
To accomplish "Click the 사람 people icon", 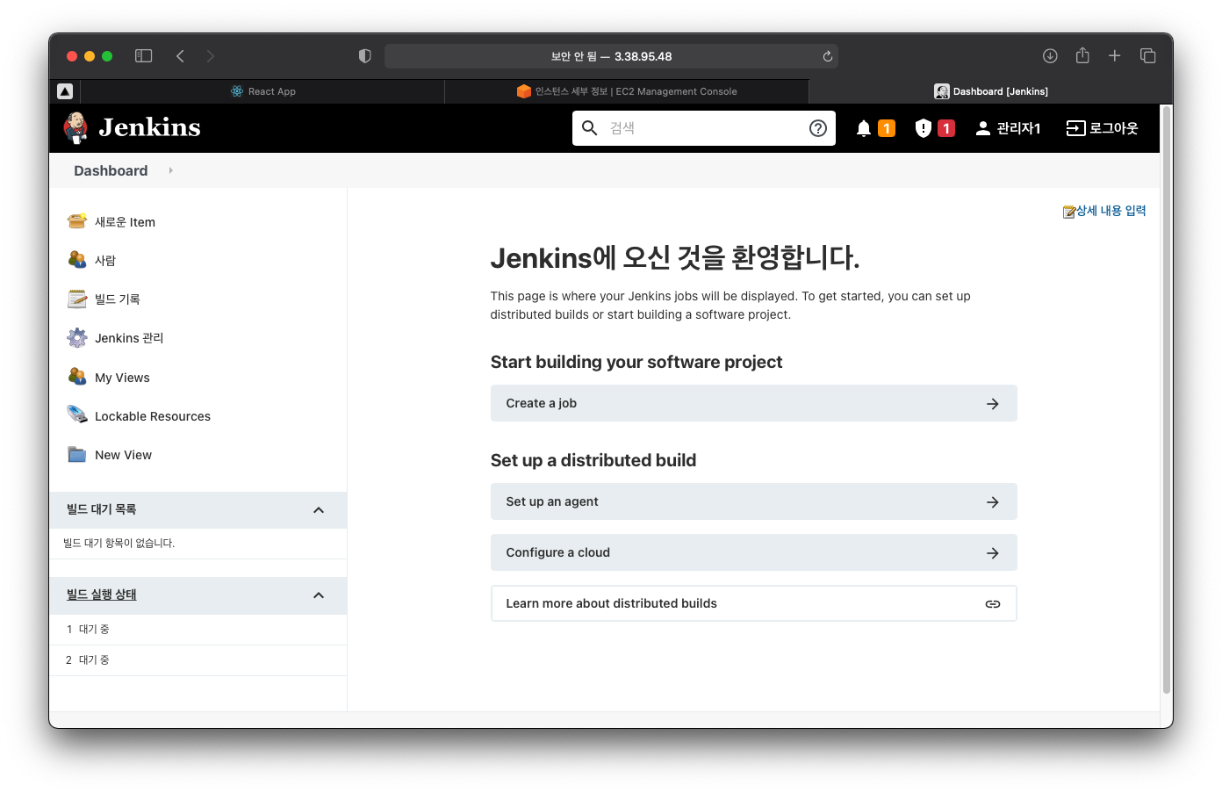I will (77, 260).
